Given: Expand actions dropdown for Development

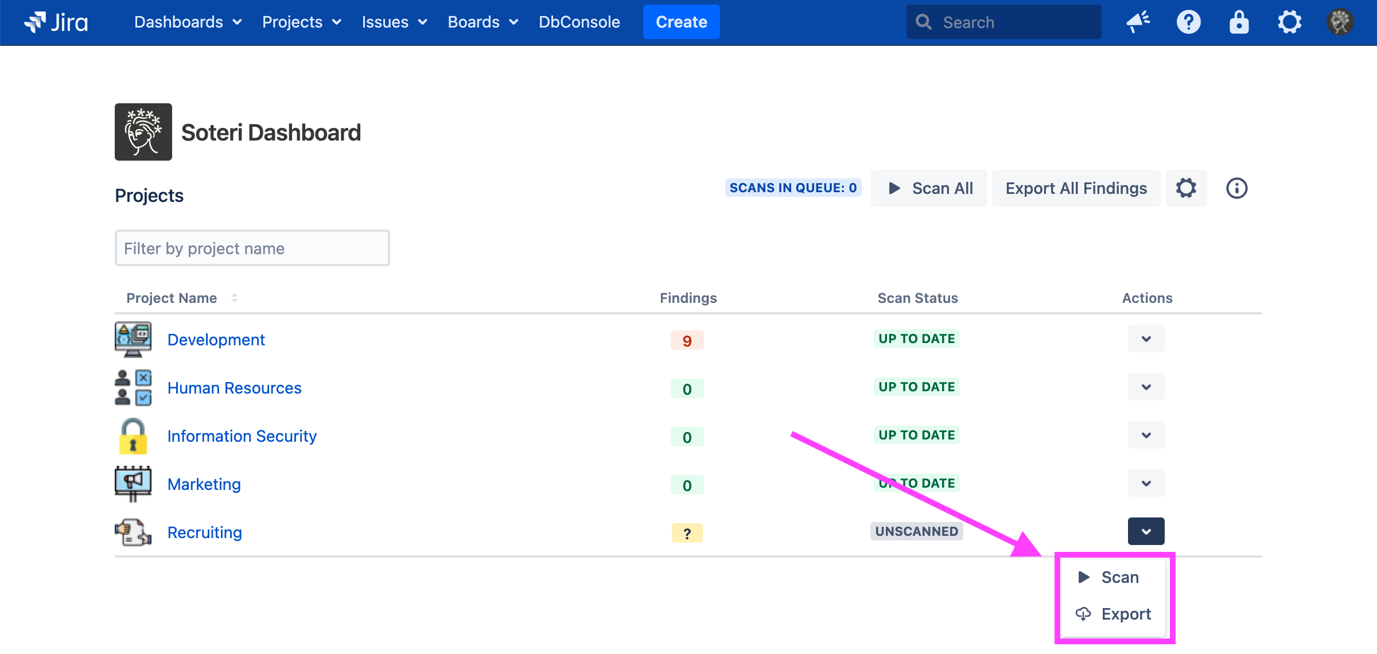Looking at the screenshot, I should [x=1146, y=339].
